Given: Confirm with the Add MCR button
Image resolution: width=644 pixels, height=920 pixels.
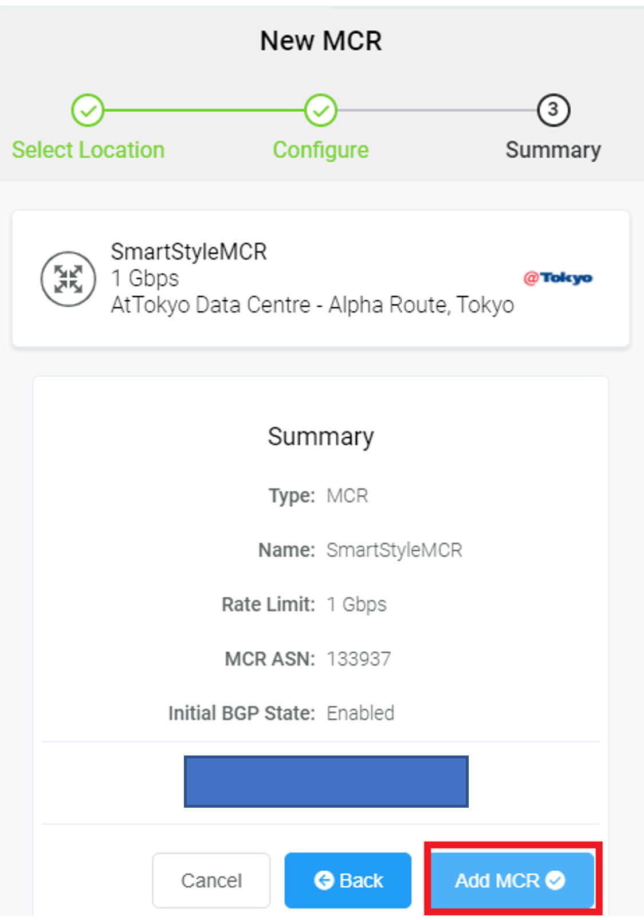Looking at the screenshot, I should click(513, 880).
